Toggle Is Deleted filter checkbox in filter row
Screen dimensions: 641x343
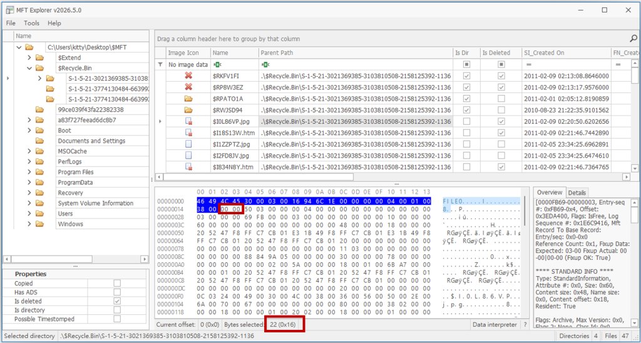click(501, 64)
